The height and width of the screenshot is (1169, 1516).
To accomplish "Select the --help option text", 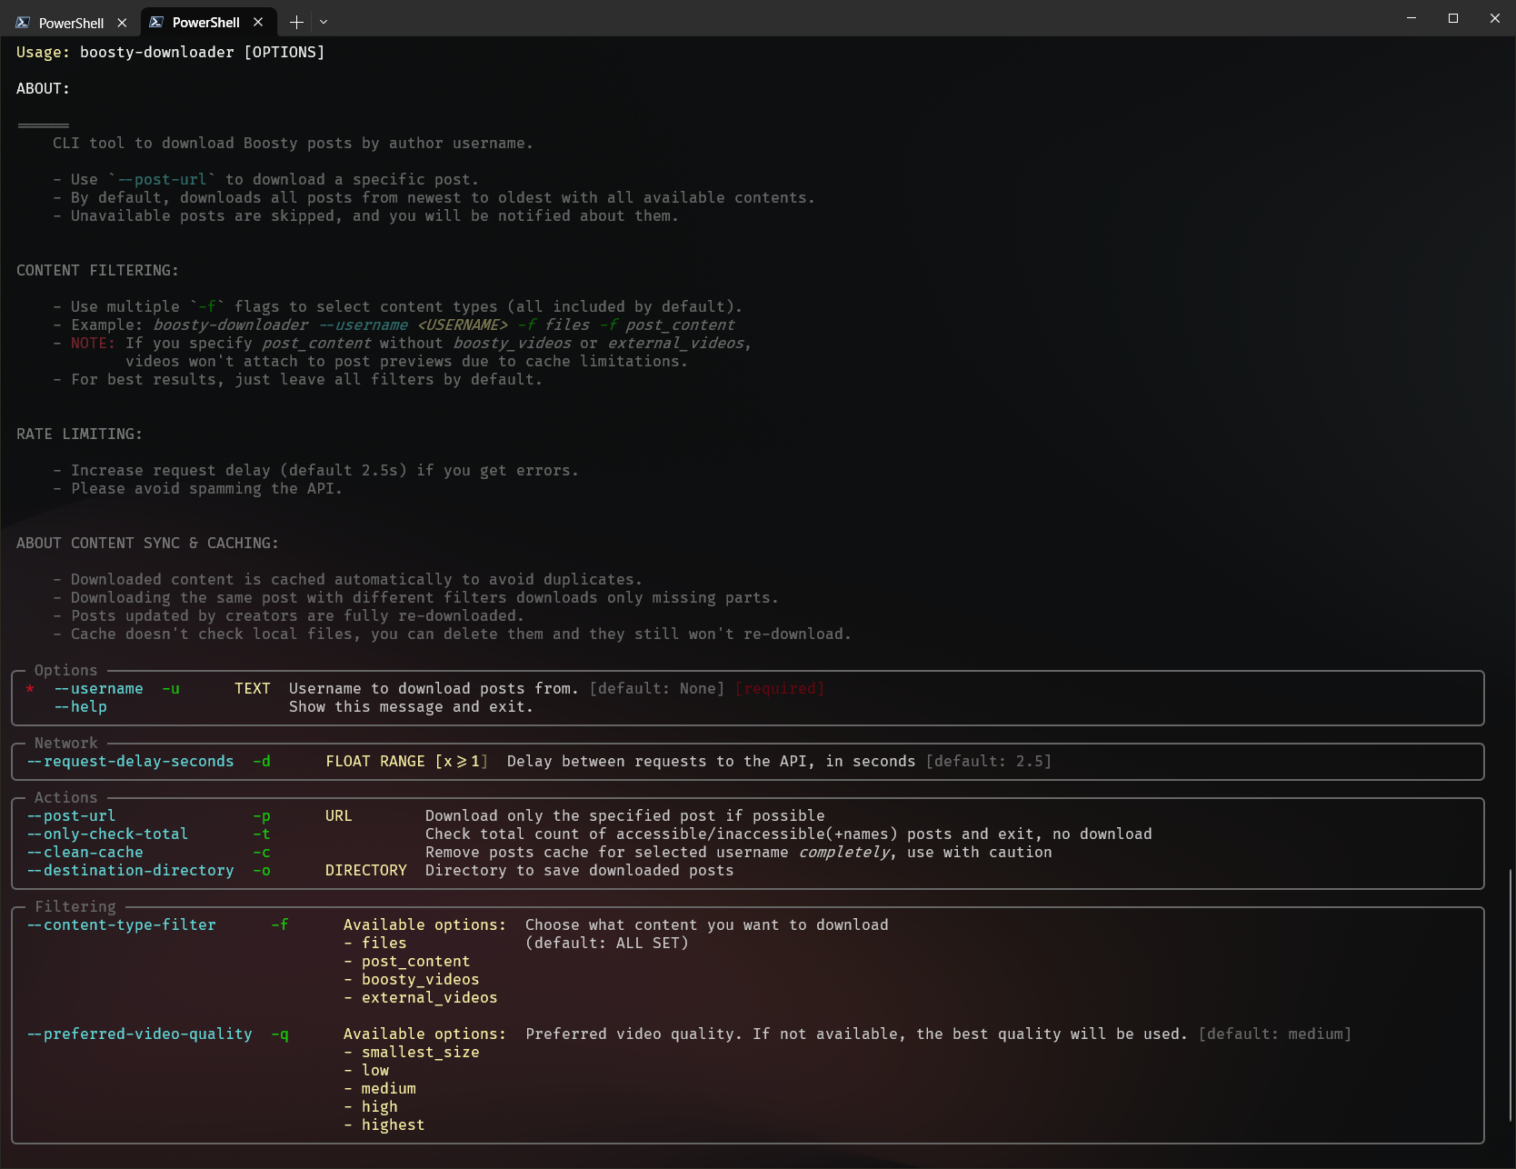I will pyautogui.click(x=80, y=706).
